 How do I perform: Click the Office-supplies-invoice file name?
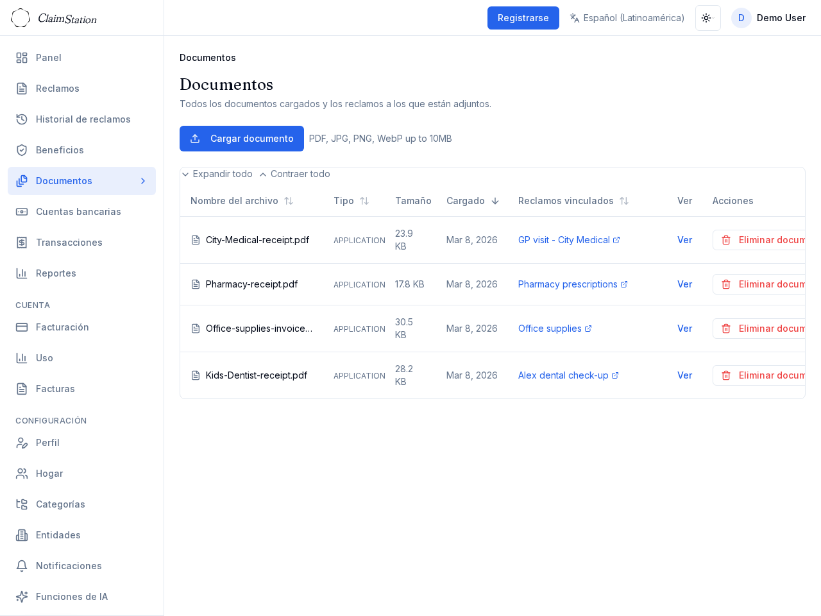click(x=258, y=329)
